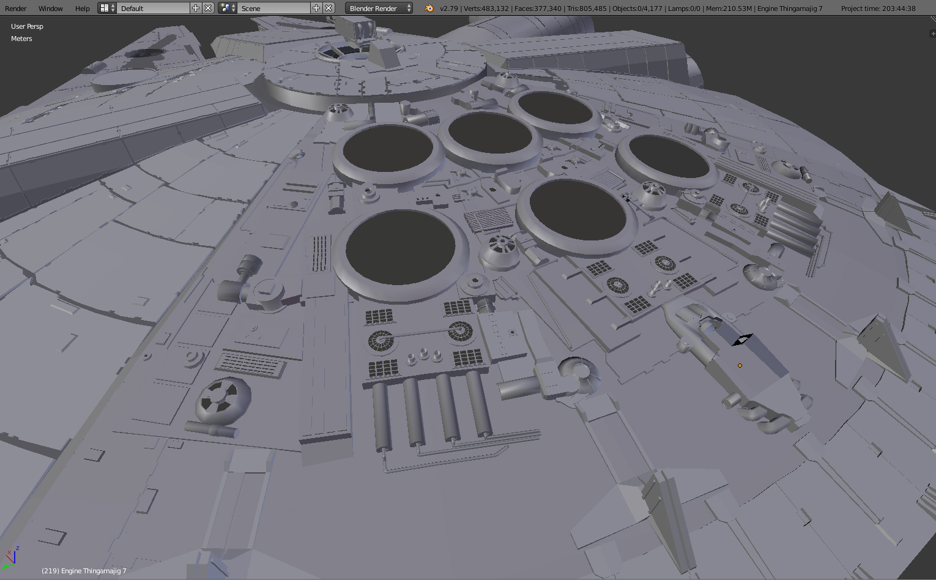
Task: Open the Window menu
Action: (x=50, y=9)
